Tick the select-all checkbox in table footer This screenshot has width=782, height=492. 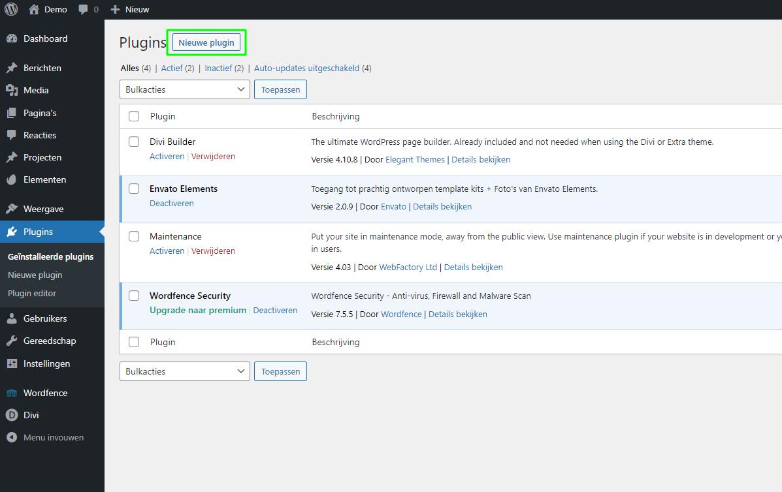(134, 342)
